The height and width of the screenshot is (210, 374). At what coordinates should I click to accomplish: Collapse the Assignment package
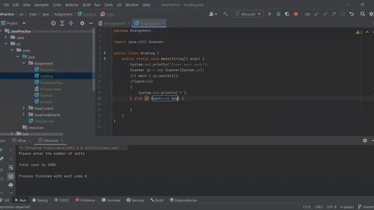[24, 63]
